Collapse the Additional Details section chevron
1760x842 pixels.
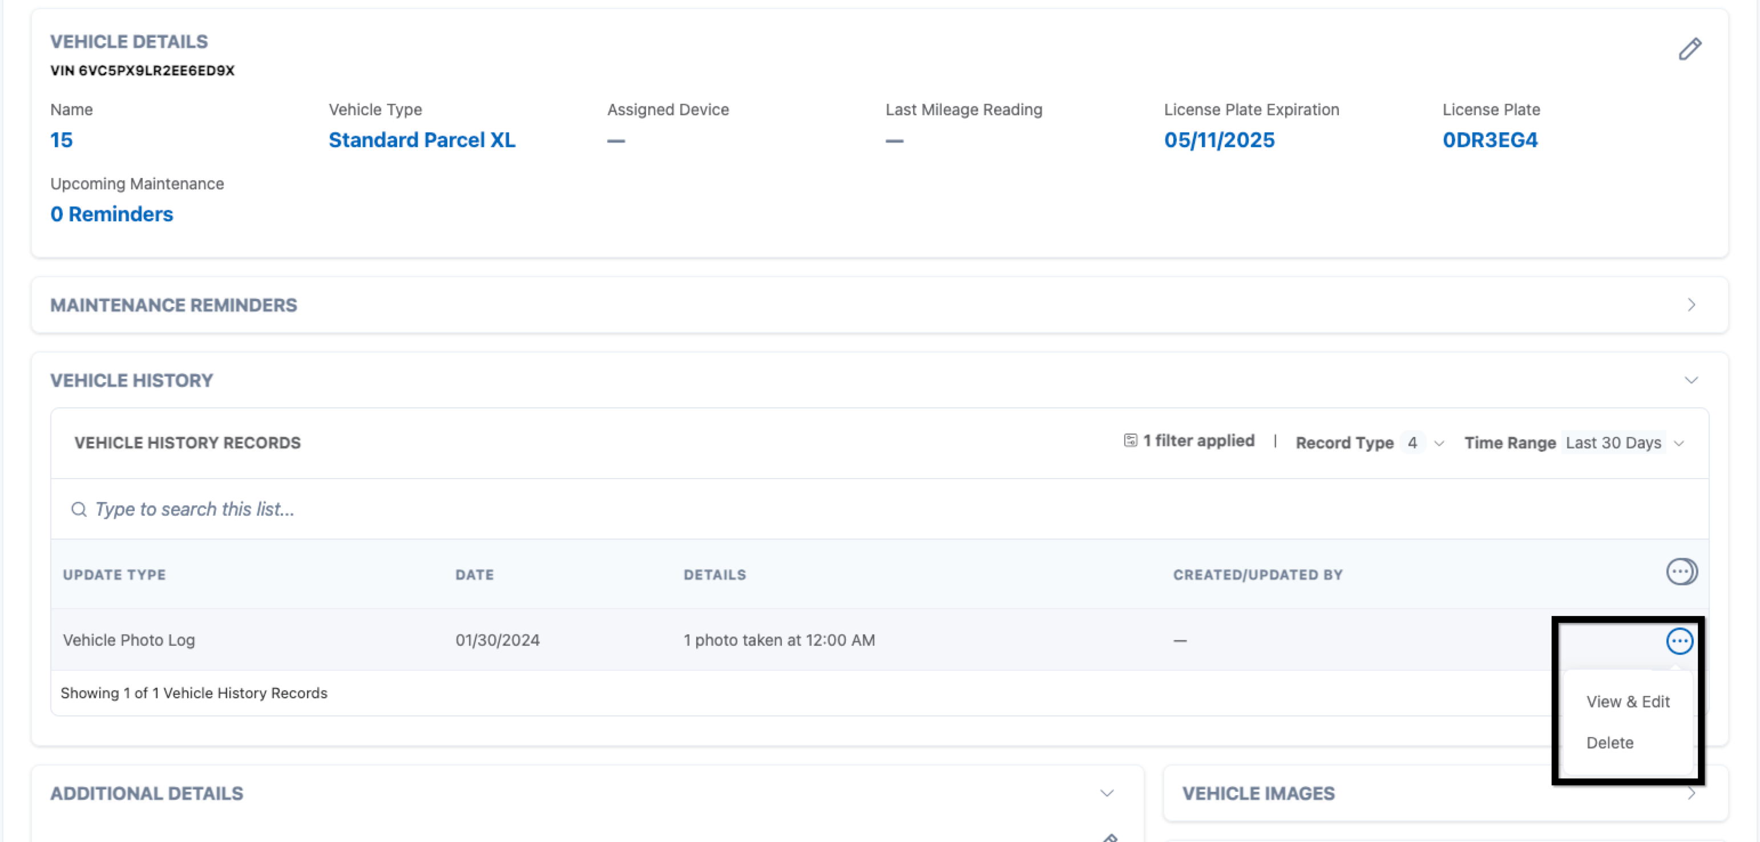[x=1107, y=793]
